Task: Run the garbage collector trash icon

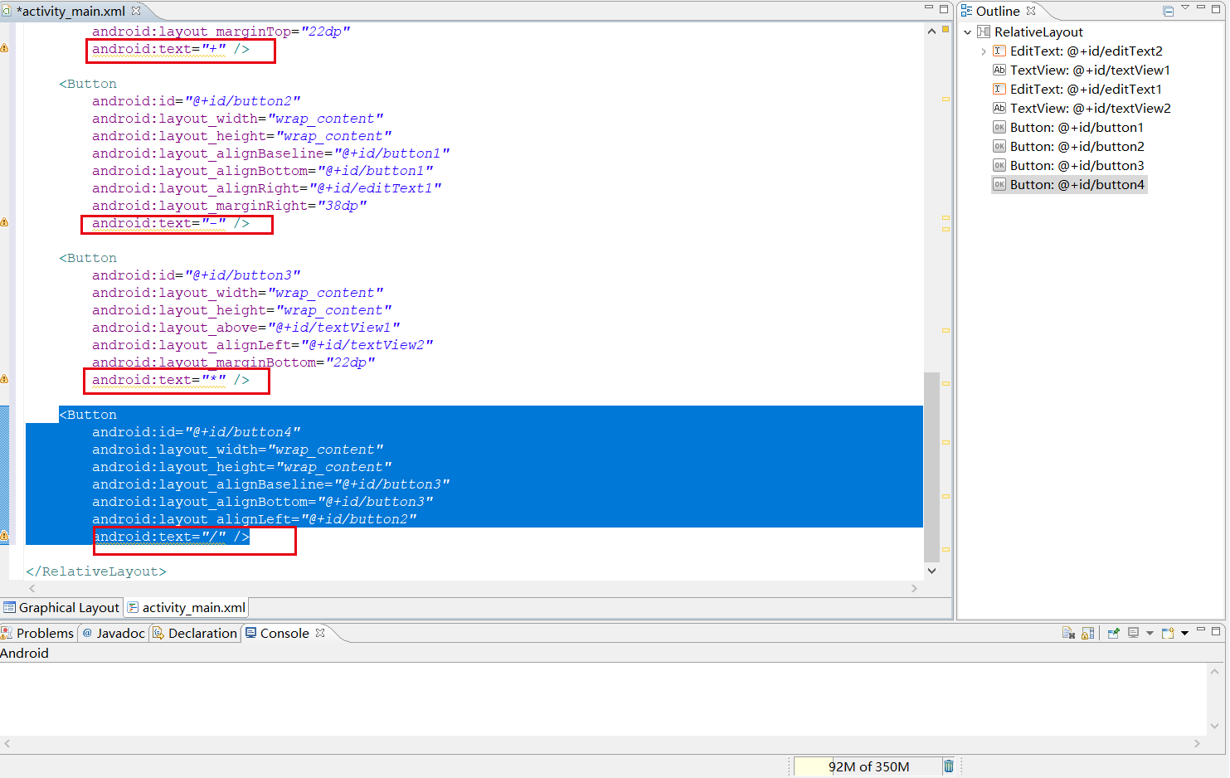Action: click(x=949, y=766)
